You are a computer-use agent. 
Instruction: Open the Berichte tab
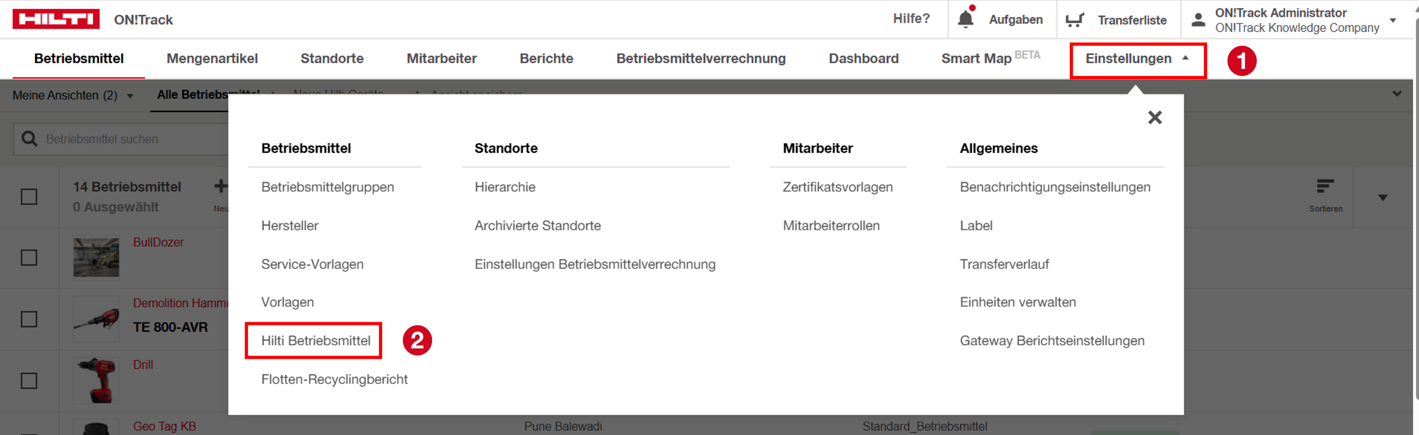pyautogui.click(x=546, y=58)
